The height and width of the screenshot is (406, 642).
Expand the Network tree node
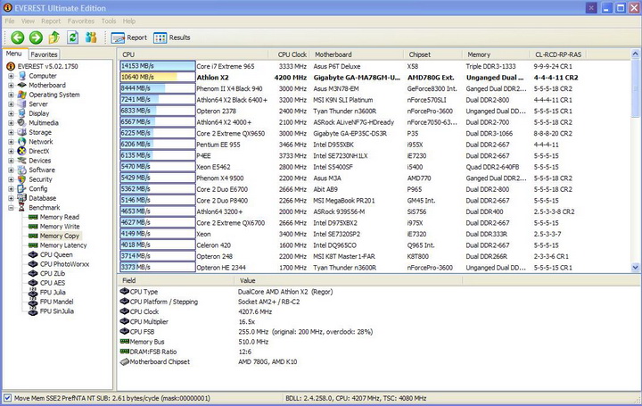[x=11, y=142]
